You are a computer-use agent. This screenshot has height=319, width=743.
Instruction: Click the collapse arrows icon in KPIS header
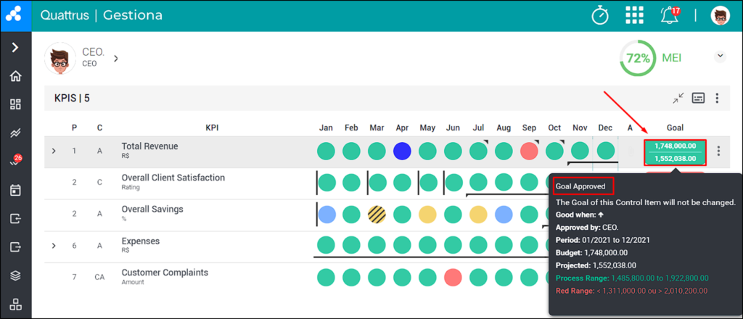pyautogui.click(x=678, y=98)
